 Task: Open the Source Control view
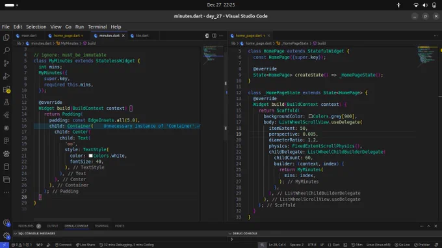(6, 64)
